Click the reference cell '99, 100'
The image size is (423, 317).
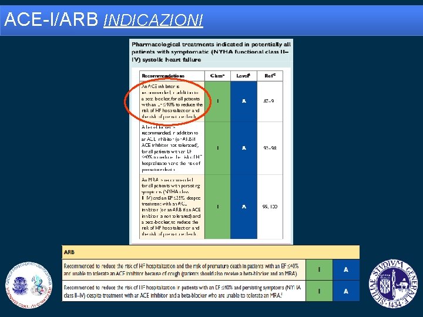pyautogui.click(x=270, y=207)
